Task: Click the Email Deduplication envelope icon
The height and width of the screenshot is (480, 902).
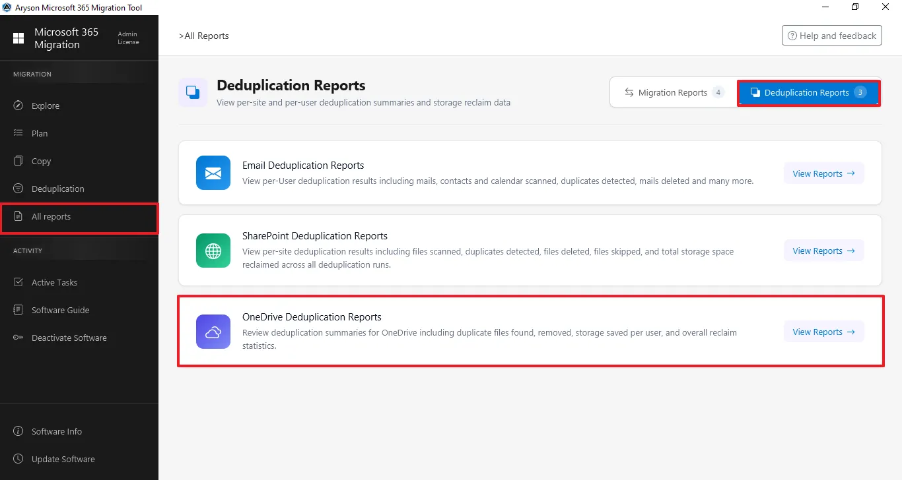Action: point(213,173)
